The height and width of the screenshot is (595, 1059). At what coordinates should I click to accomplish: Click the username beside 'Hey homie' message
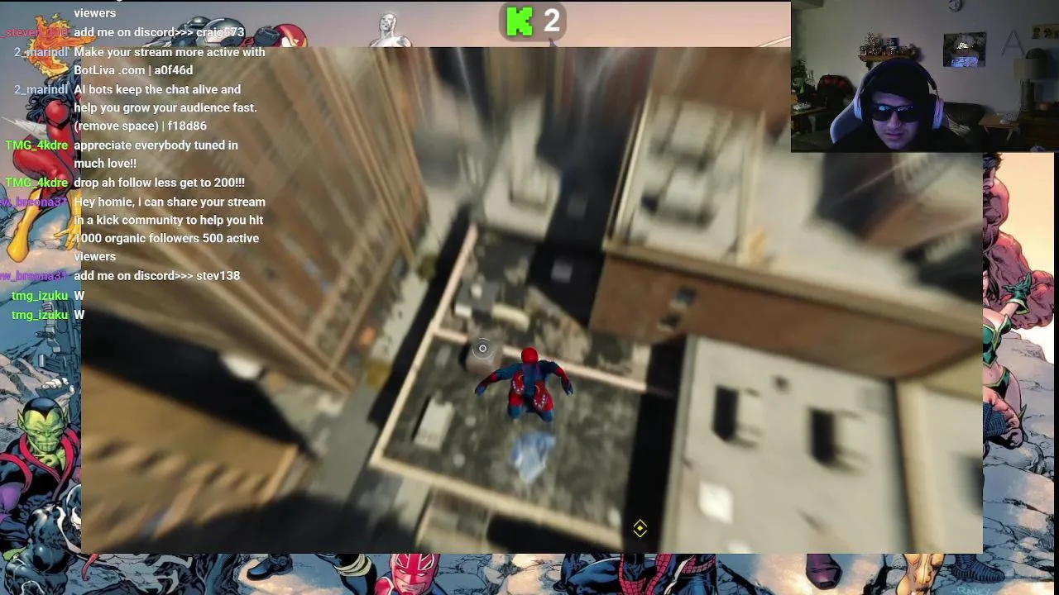pyautogui.click(x=34, y=202)
